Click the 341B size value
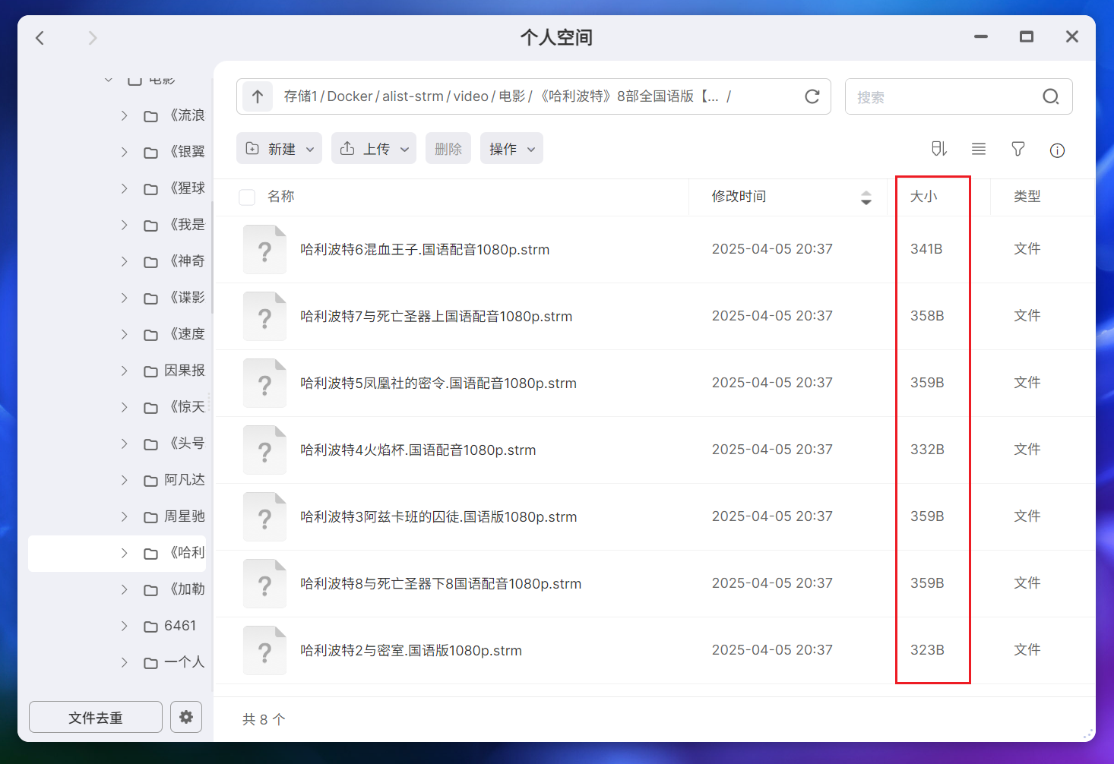The height and width of the screenshot is (764, 1114). tap(926, 249)
